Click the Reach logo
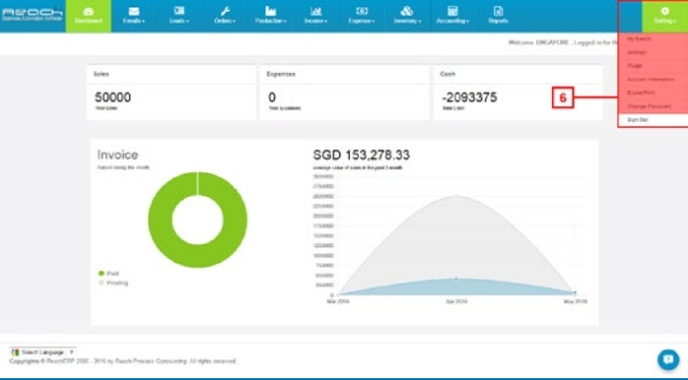Screen dimensions: 688x380 tap(32, 14)
